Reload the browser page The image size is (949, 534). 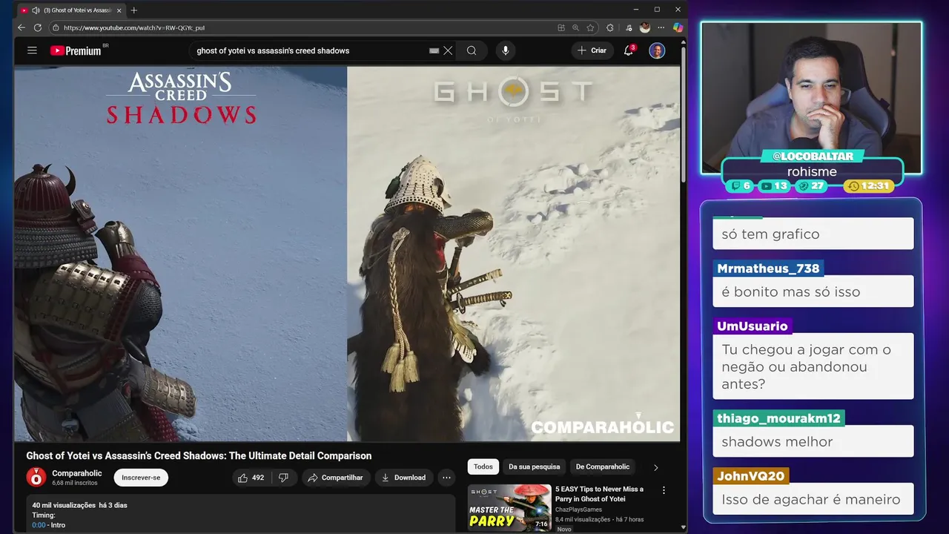pos(37,27)
